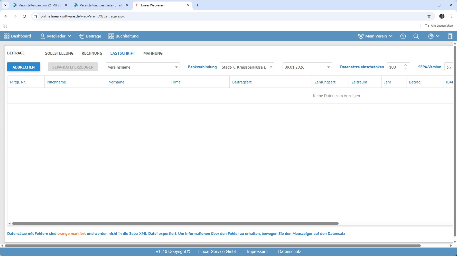Increase the Datensätze einschränken value
The width and height of the screenshot is (457, 256).
(x=405, y=65)
